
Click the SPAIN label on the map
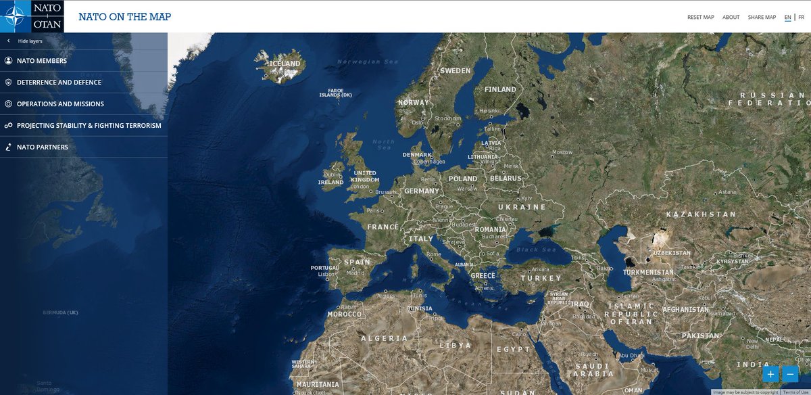[358, 262]
